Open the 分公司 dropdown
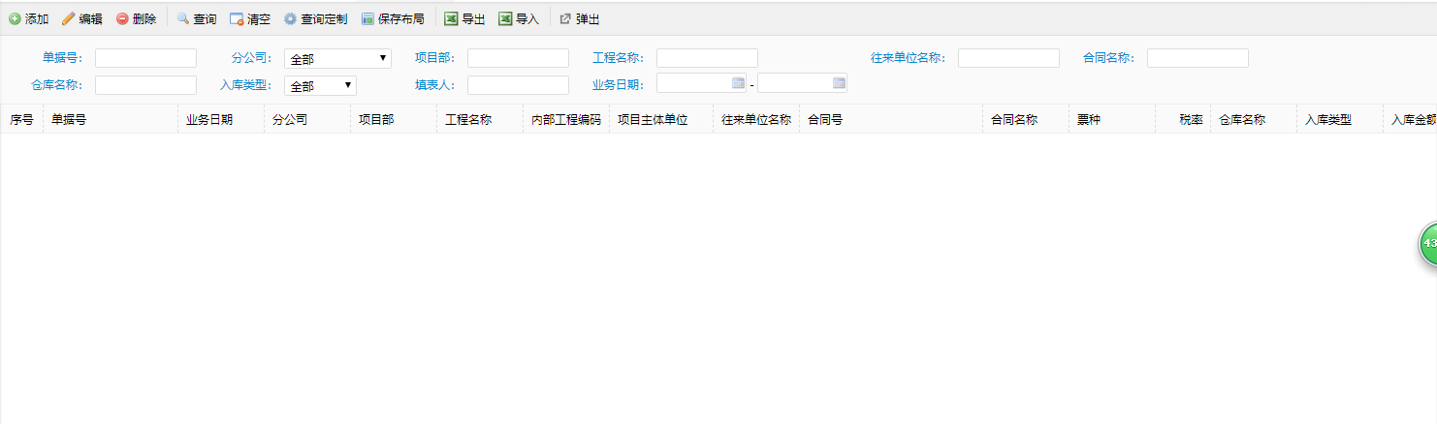Image resolution: width=1437 pixels, height=424 pixels. tap(337, 58)
